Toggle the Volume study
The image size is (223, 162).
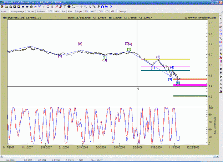point(30,11)
